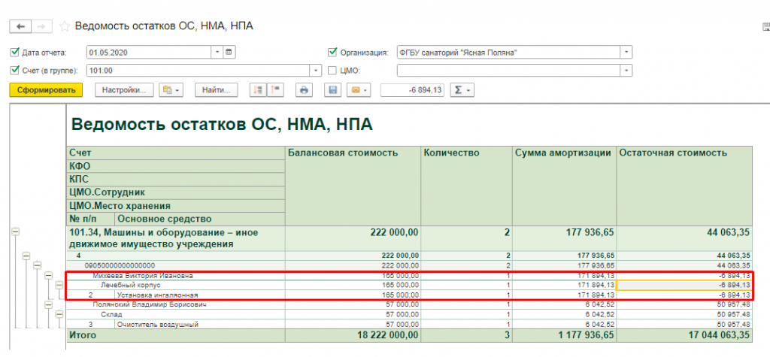
Task: Open the Организация dropdown list
Action: point(626,53)
